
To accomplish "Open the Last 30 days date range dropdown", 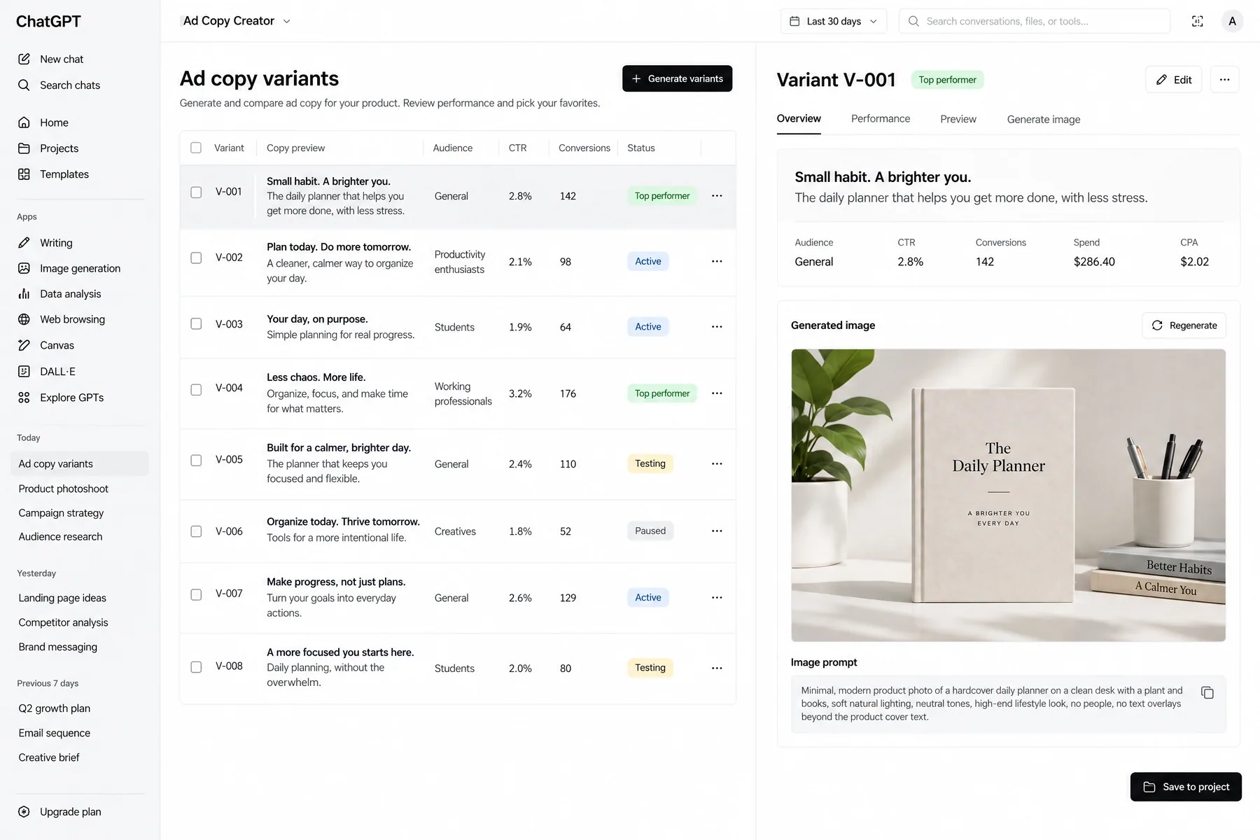I will point(833,21).
